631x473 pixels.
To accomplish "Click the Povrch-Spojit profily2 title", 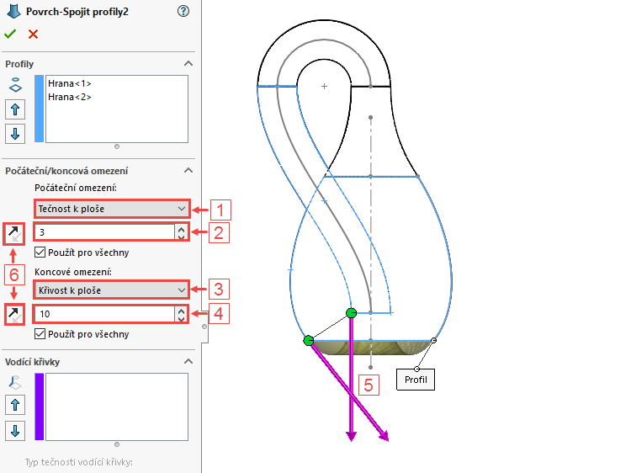I will (x=77, y=12).
